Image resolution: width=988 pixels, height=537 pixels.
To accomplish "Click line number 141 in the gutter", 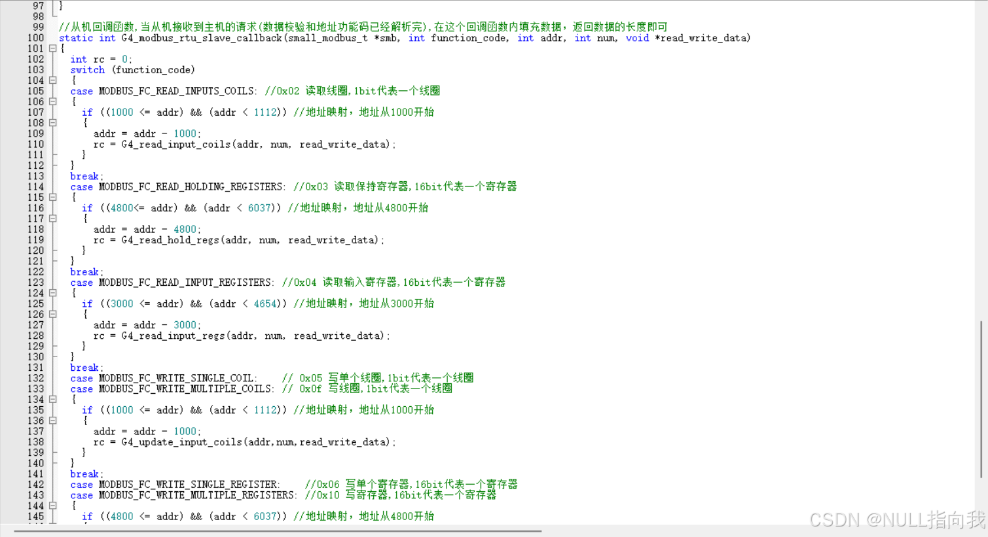I will click(35, 474).
